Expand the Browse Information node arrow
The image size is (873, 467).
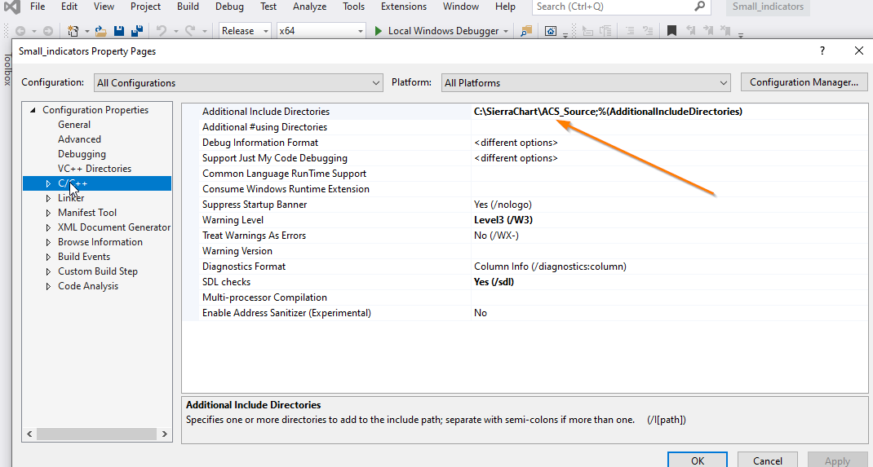tap(48, 242)
